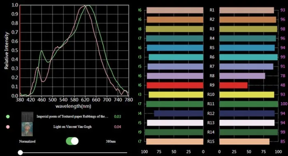Click the pink 0.04 value
This screenshot has height=156, width=288.
[x=118, y=127]
